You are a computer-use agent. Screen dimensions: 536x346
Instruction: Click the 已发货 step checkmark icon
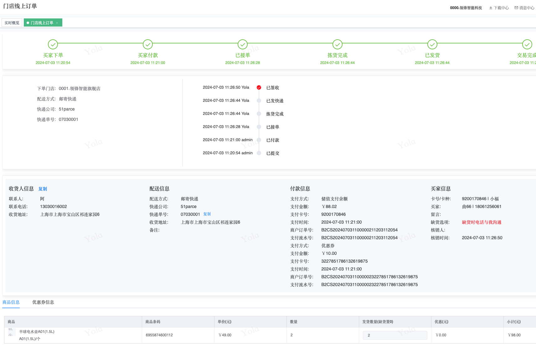click(x=432, y=44)
